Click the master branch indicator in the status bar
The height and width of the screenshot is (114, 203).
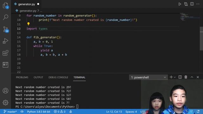[10, 112]
